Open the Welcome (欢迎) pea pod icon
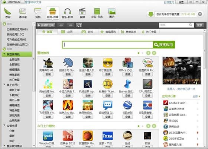This screenshot has width=208, height=149. click(x=7, y=11)
